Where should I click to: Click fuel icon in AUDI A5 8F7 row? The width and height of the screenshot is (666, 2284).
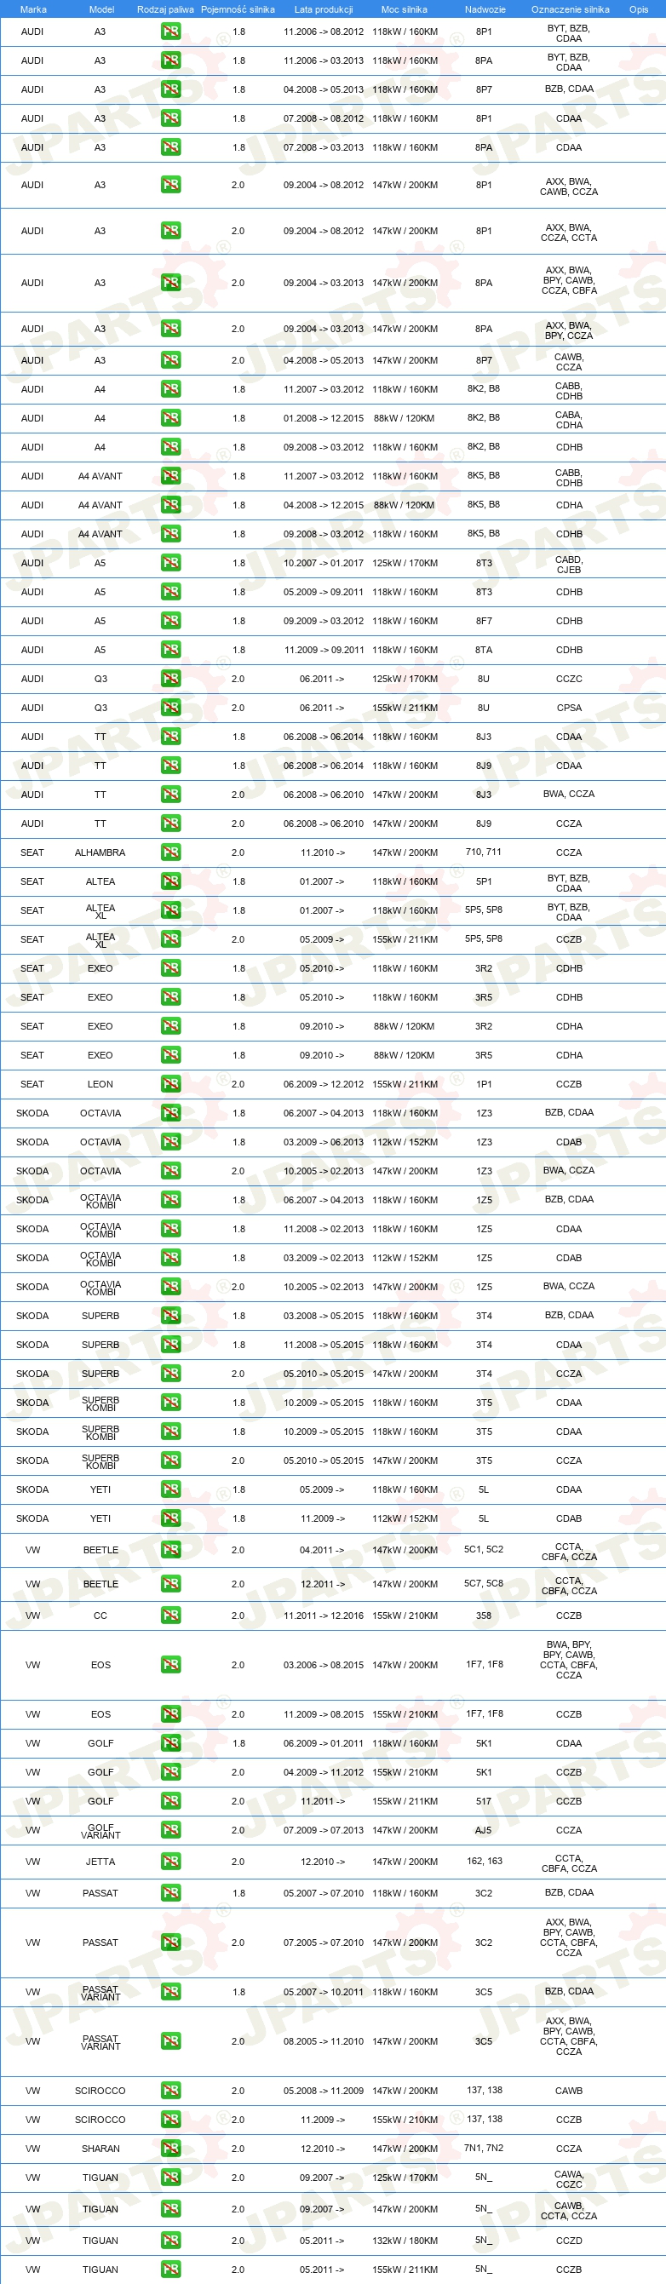171,621
